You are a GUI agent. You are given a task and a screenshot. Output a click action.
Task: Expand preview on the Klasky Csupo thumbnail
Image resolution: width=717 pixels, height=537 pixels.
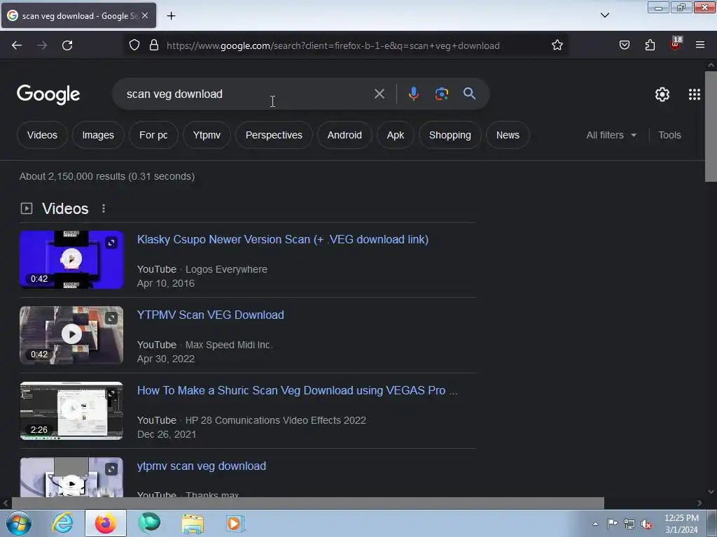point(111,243)
